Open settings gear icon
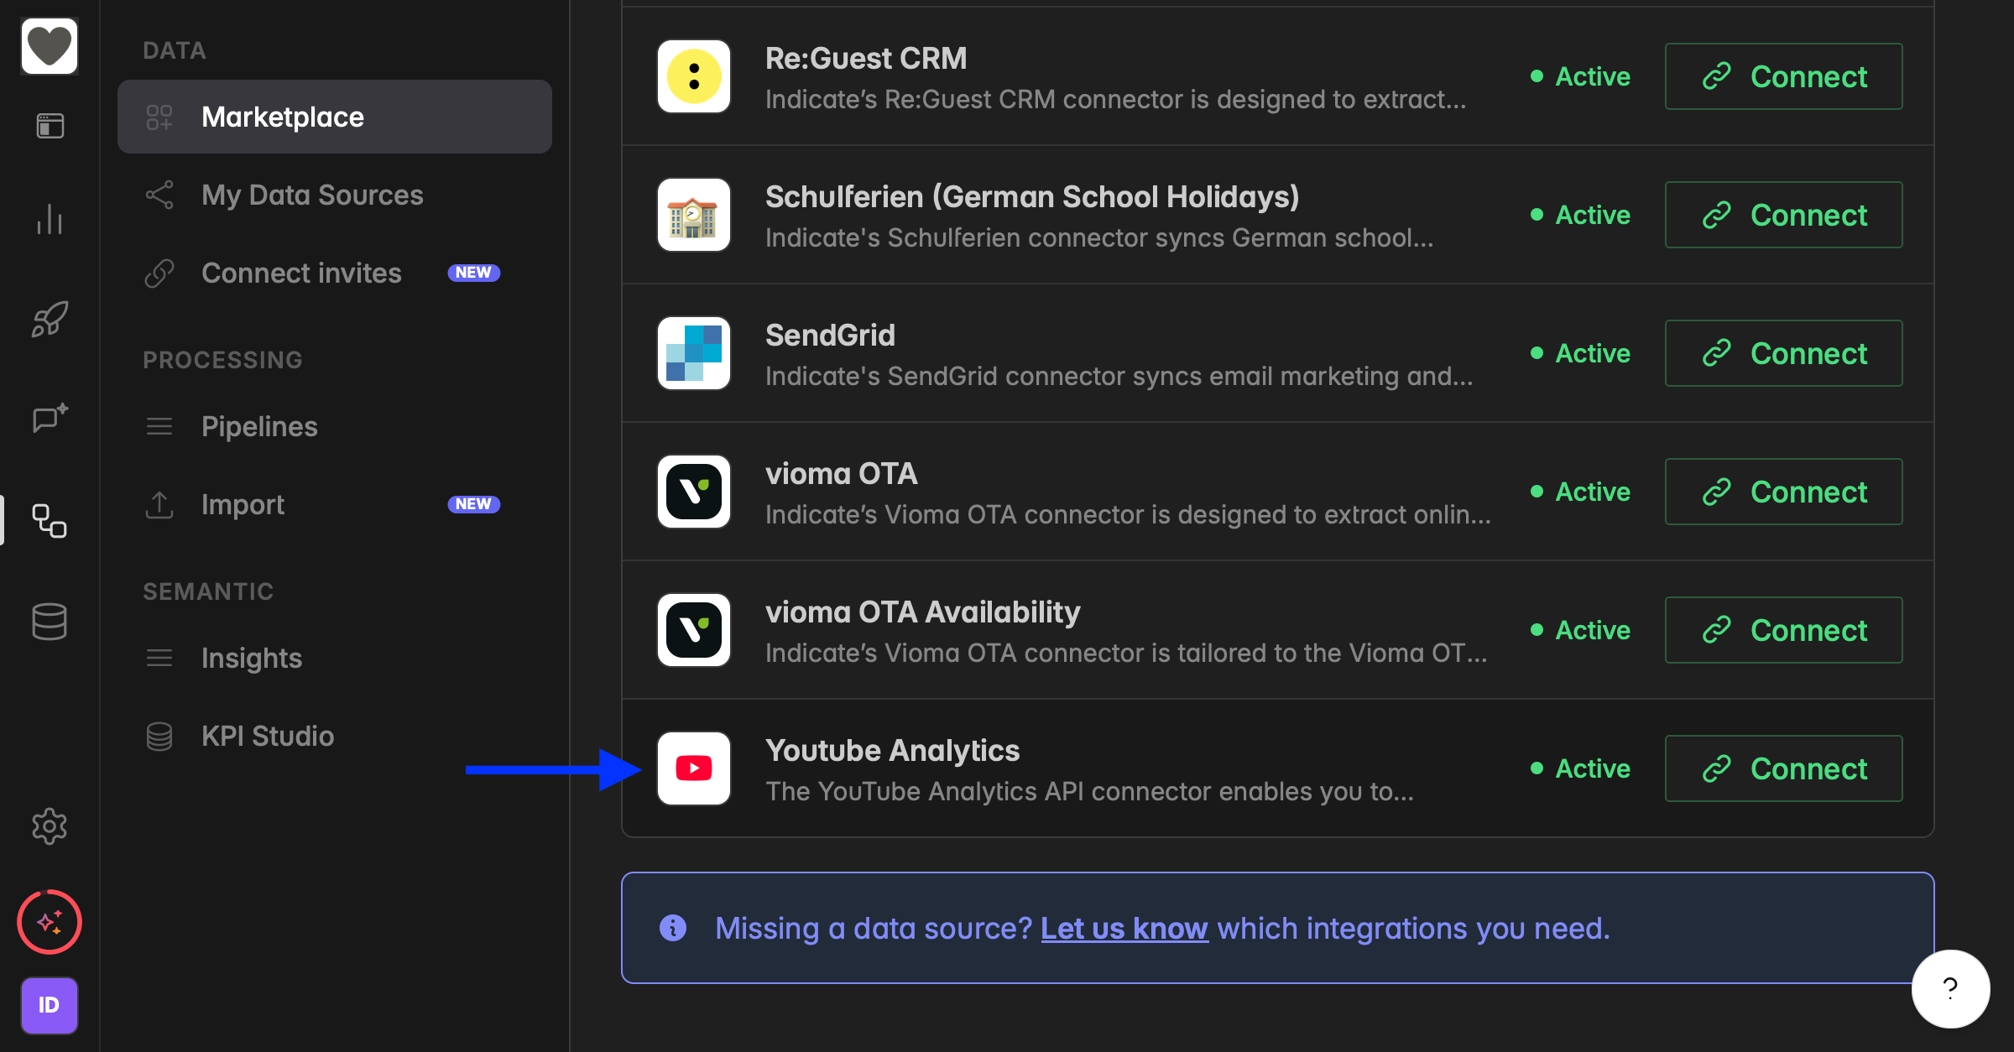Viewport: 2014px width, 1052px height. click(50, 827)
